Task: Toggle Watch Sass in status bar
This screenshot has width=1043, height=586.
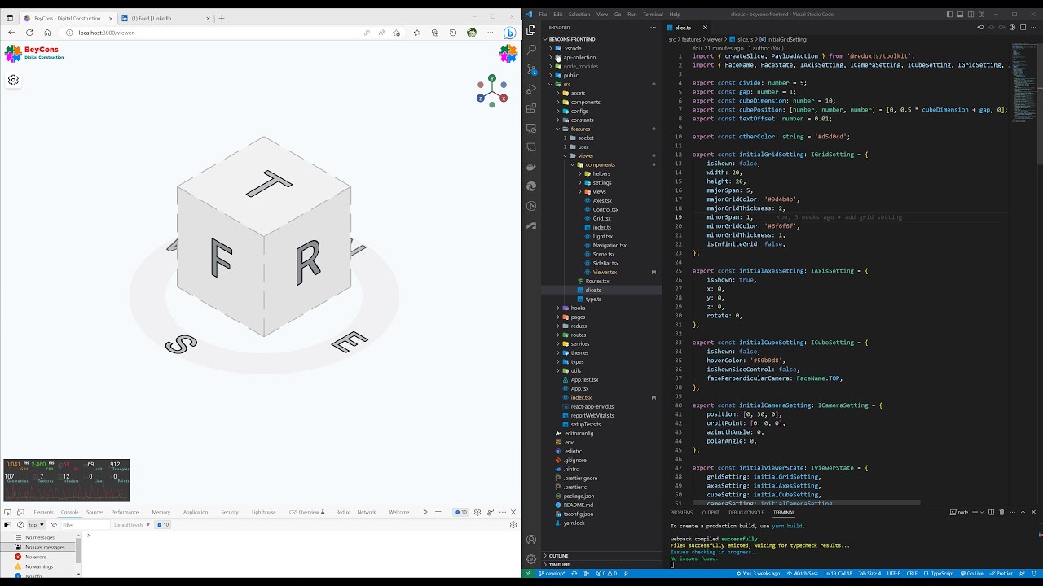Action: tap(801, 573)
